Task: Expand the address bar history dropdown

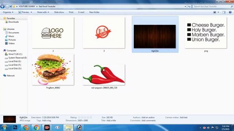Action: tap(185, 7)
